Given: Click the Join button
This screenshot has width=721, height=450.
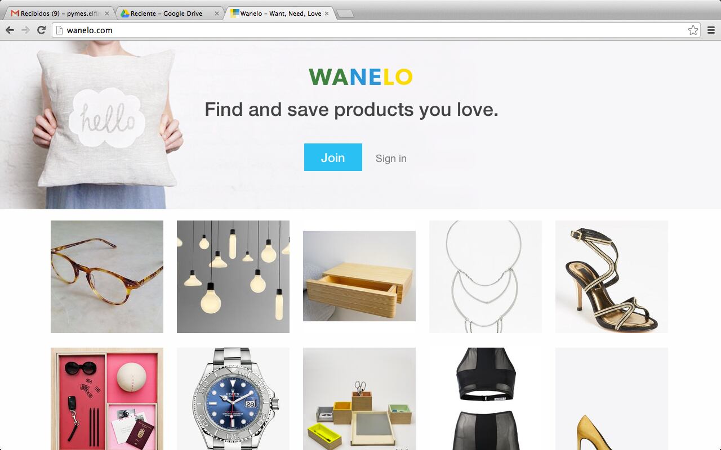Looking at the screenshot, I should pos(333,157).
